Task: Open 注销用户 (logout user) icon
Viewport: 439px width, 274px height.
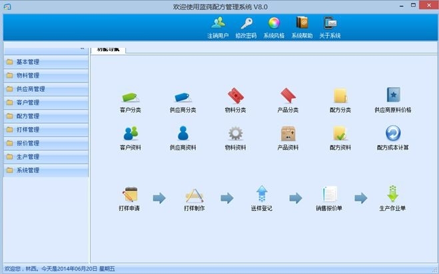Action: click(x=218, y=23)
